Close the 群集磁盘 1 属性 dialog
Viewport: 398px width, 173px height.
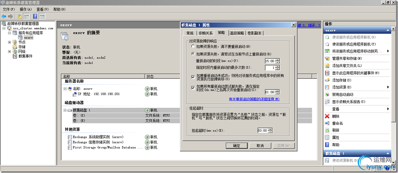(294, 25)
